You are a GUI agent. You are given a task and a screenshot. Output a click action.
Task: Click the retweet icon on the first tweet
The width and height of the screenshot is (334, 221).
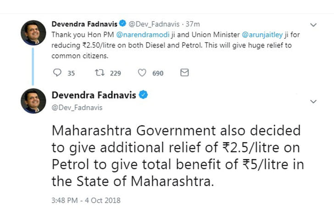click(x=99, y=73)
